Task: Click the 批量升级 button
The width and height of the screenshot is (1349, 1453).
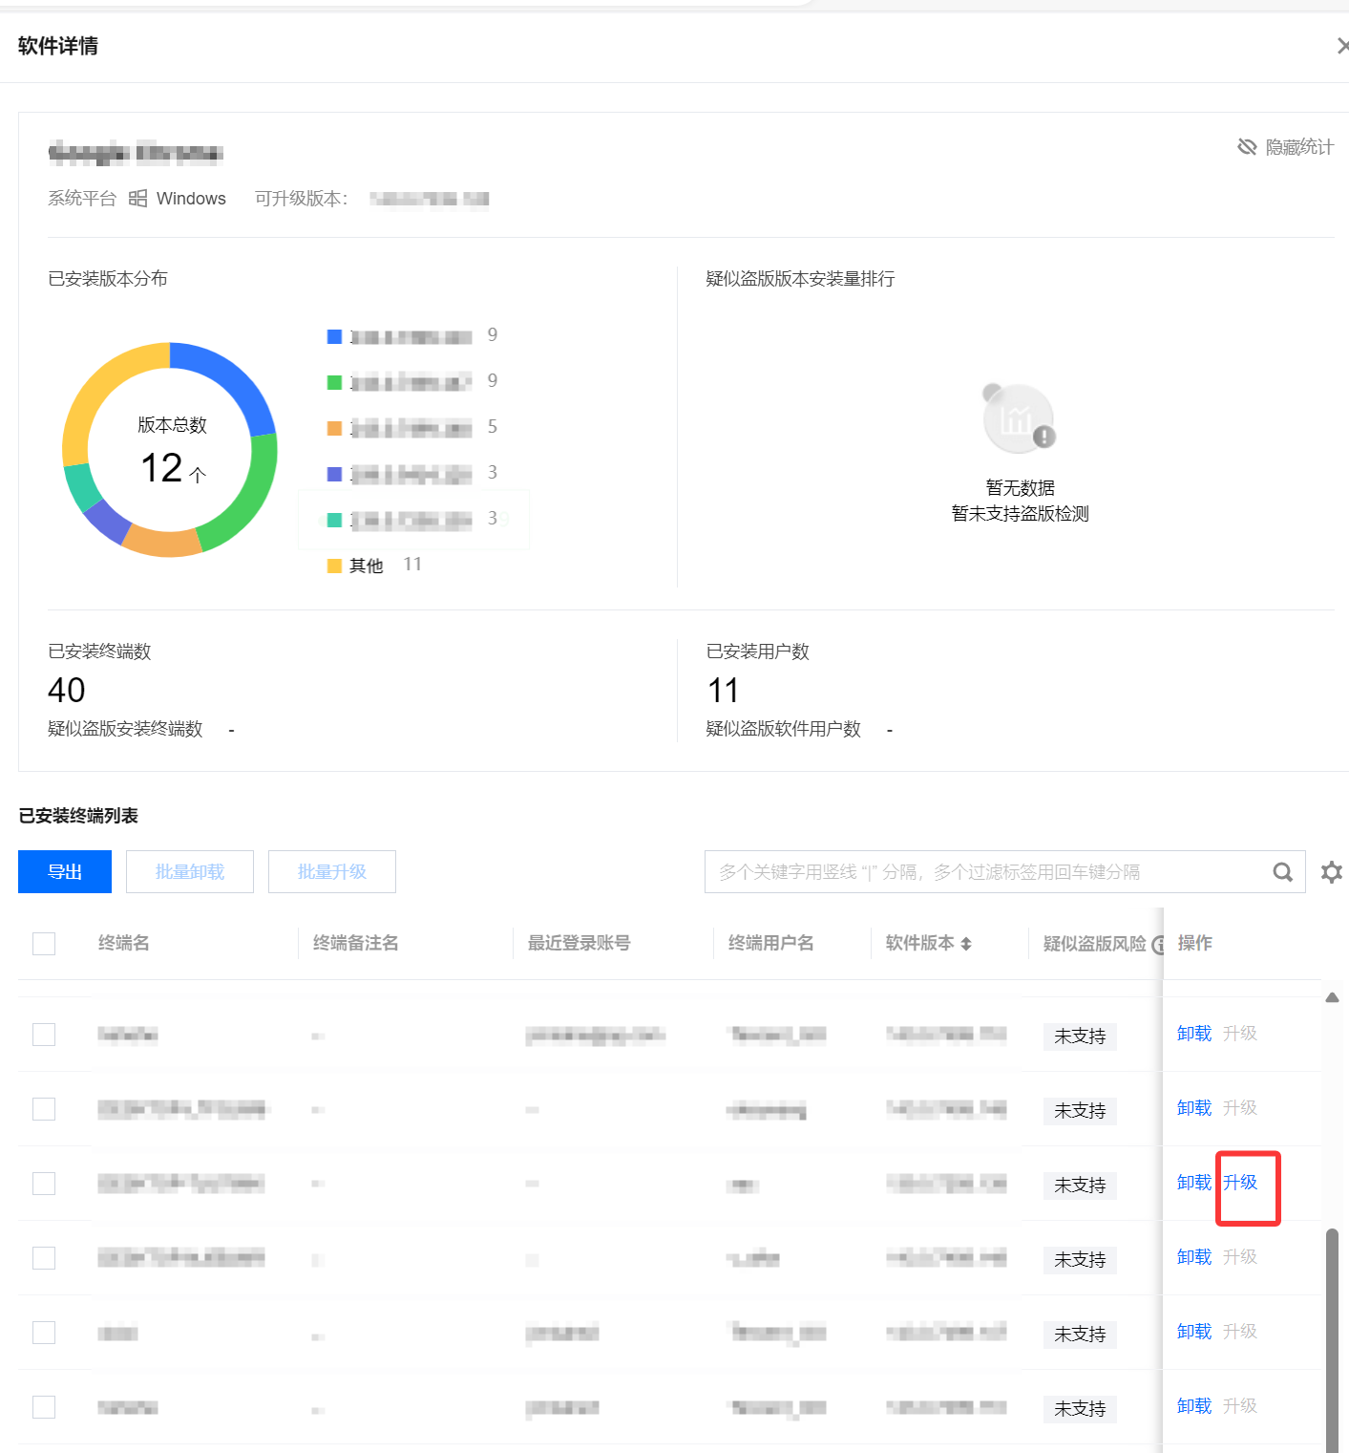Action: pos(332,871)
